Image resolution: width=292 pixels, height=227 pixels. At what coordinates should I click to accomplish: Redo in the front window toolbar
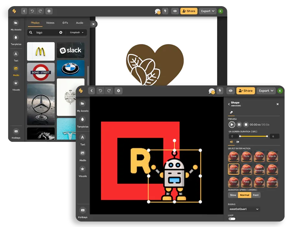[109, 91]
